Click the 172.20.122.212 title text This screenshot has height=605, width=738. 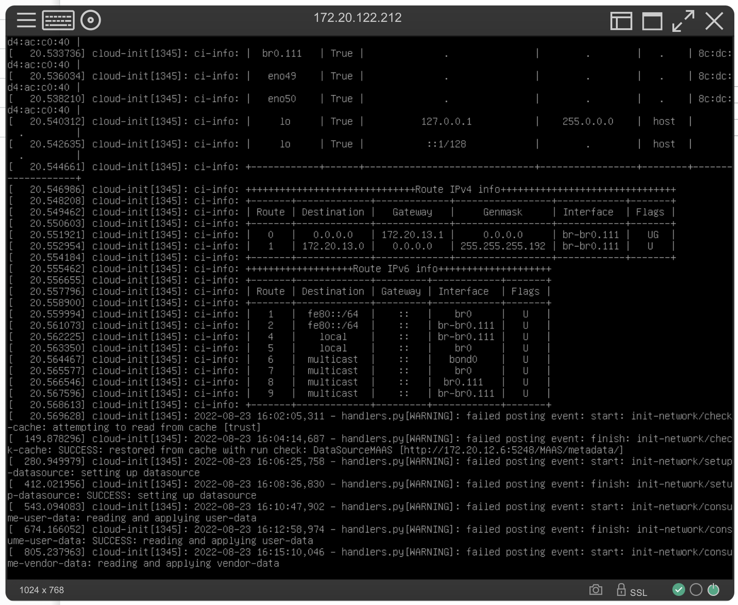click(357, 18)
